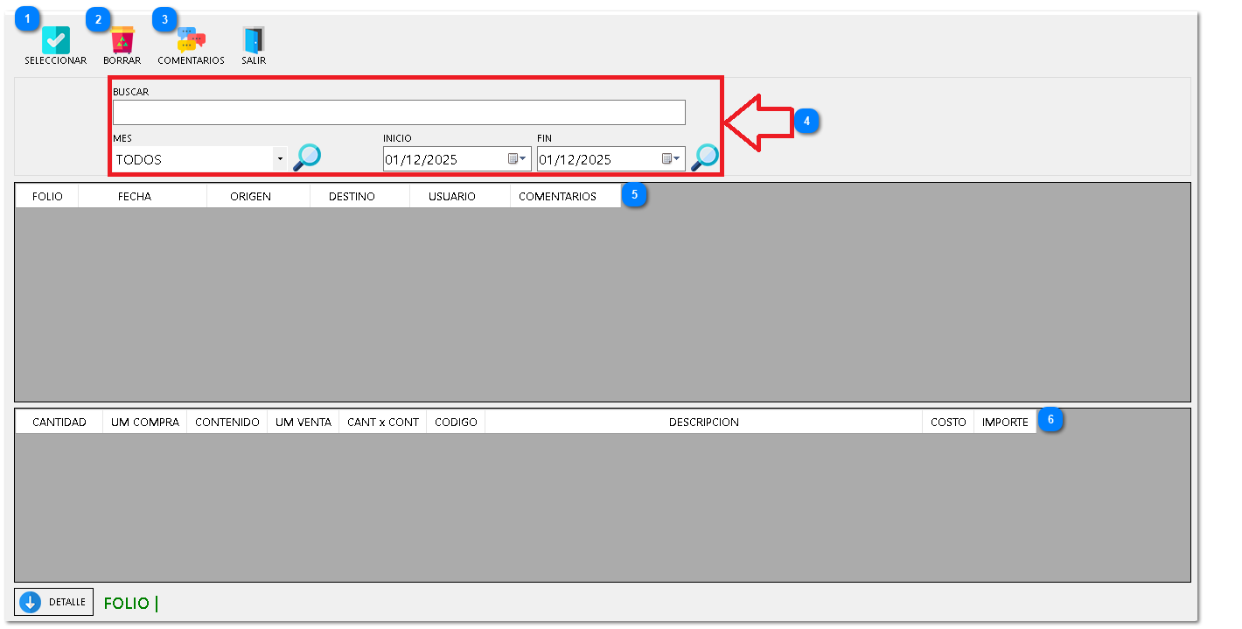The width and height of the screenshot is (1242, 629).
Task: Open the FIN date calendar picker
Action: pos(671,159)
